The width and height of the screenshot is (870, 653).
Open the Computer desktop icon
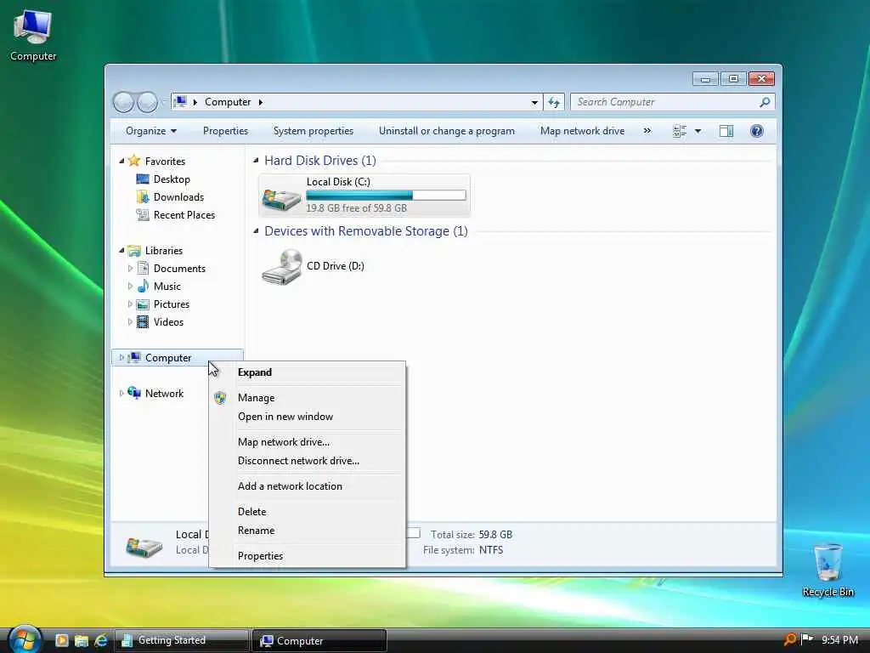[x=33, y=34]
